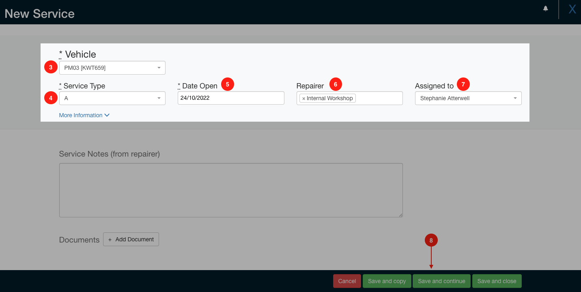Click the notification bell icon
581x292 pixels.
click(546, 9)
